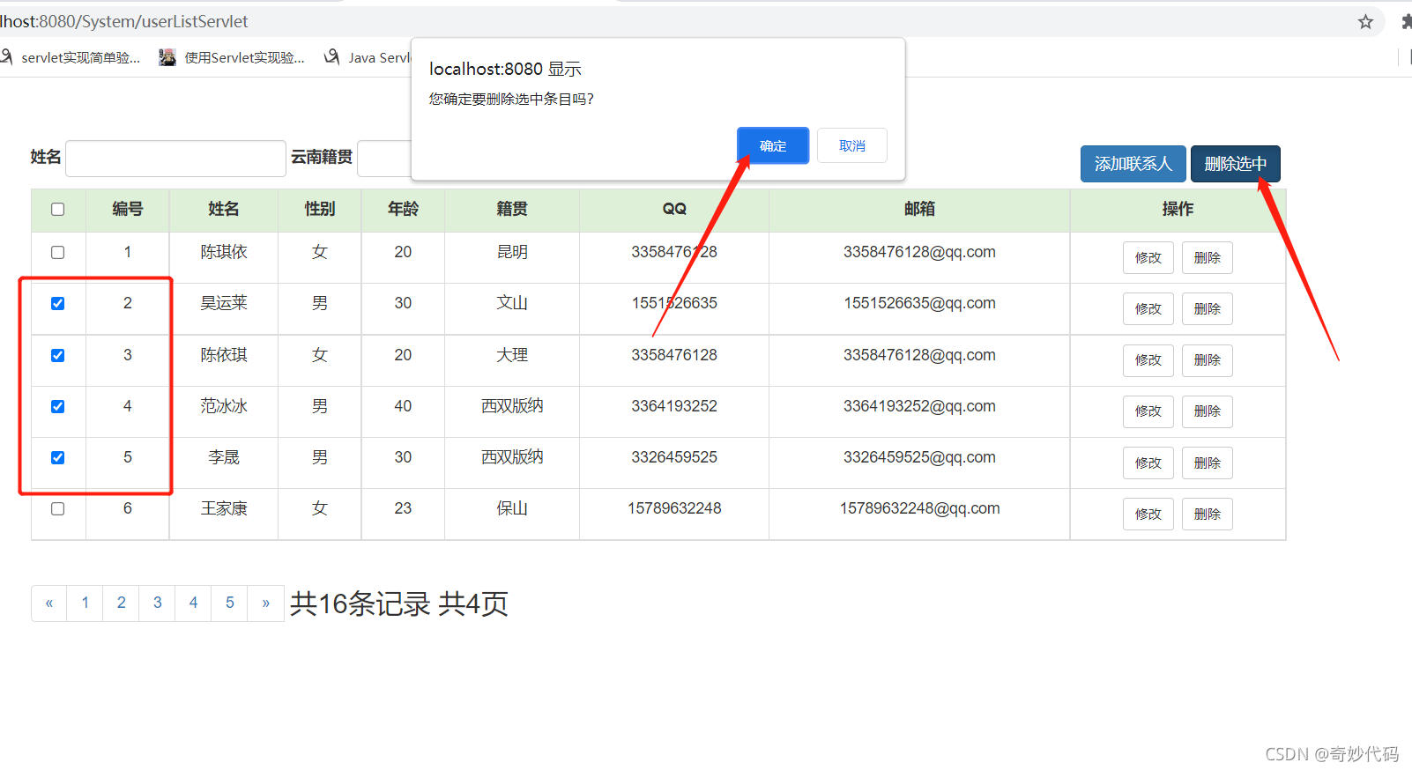Go to pagination page 2
Image resolution: width=1412 pixels, height=770 pixels.
pyautogui.click(x=122, y=603)
